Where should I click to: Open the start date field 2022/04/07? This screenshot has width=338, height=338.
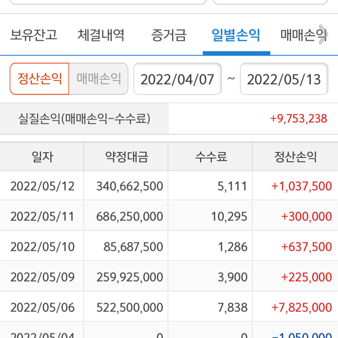pyautogui.click(x=177, y=79)
